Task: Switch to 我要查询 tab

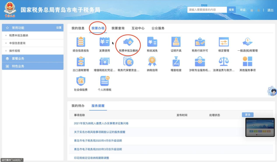Action: pyautogui.click(x=118, y=28)
